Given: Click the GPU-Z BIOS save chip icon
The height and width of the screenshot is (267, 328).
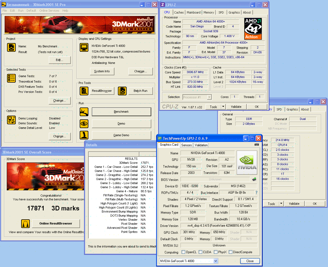Looking at the screenshot, I should point(254,179).
